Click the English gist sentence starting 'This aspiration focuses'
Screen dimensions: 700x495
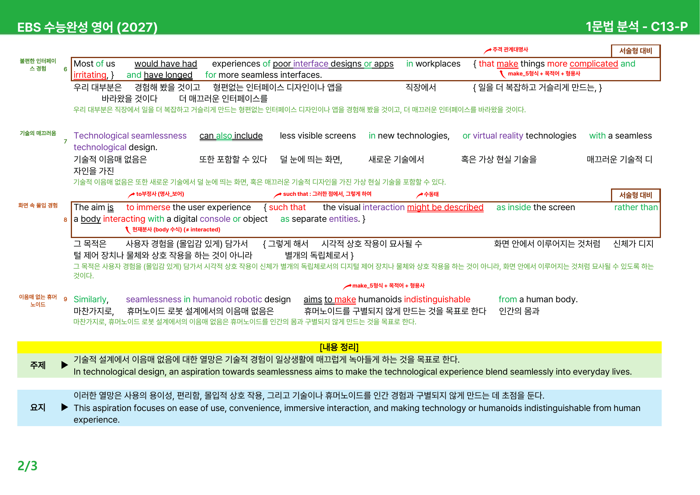coord(357,414)
